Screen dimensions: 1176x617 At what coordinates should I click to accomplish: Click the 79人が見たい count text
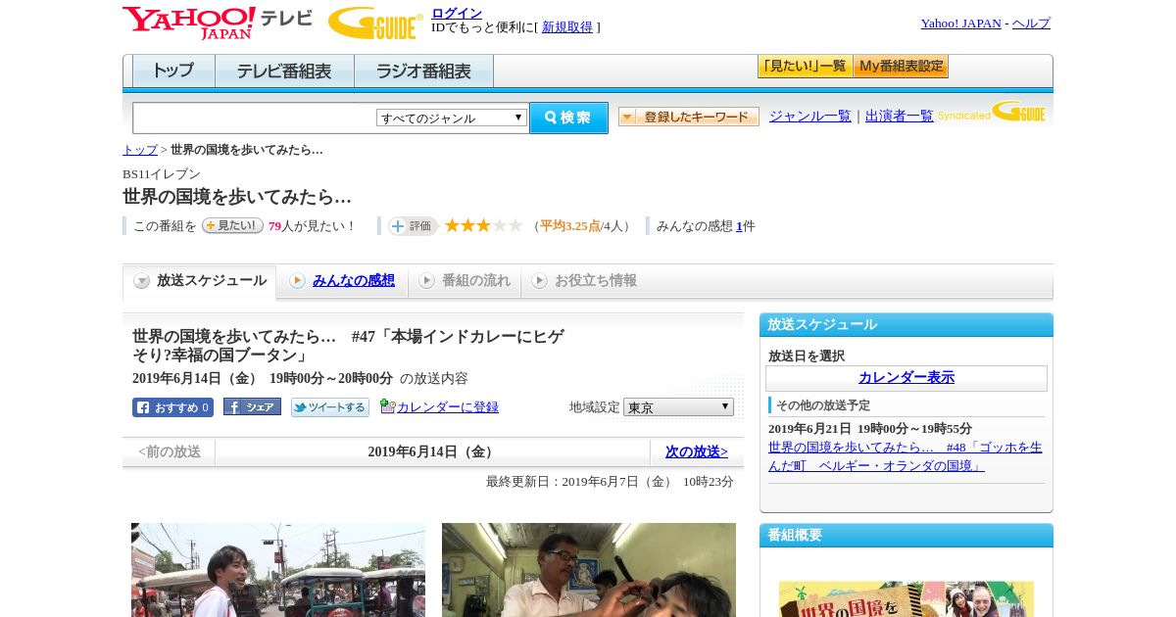(312, 226)
